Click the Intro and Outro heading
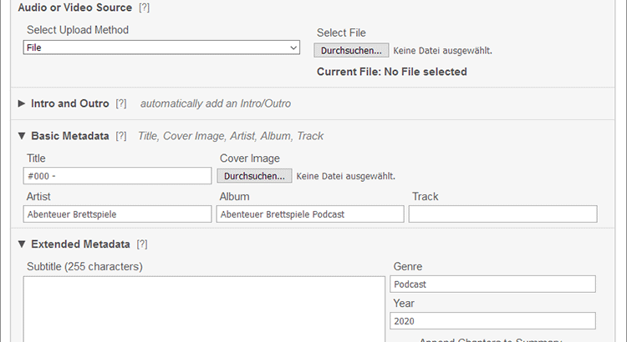Screen dimensions: 627x342 pyautogui.click(x=70, y=104)
